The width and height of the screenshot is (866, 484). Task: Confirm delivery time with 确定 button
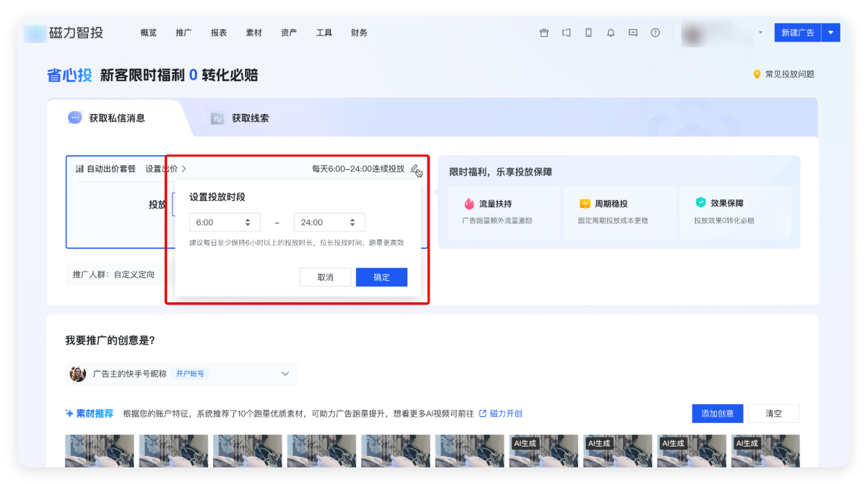[x=381, y=277]
